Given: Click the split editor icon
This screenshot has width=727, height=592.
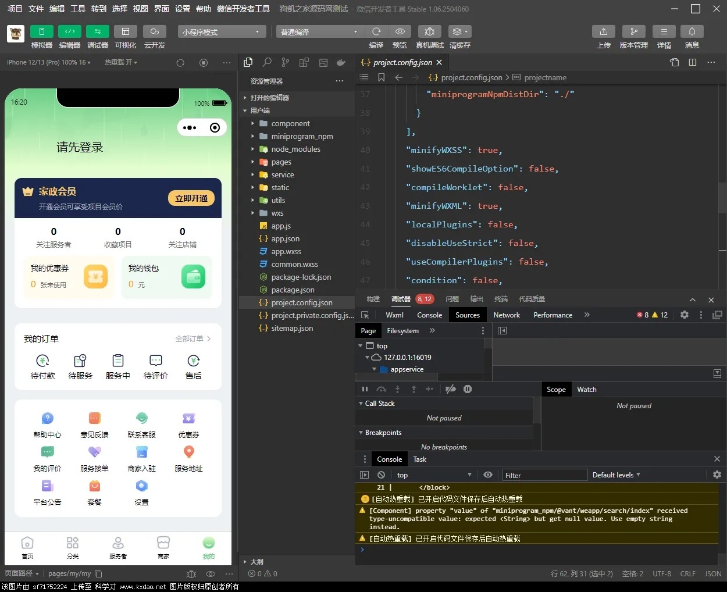Looking at the screenshot, I should tap(693, 62).
